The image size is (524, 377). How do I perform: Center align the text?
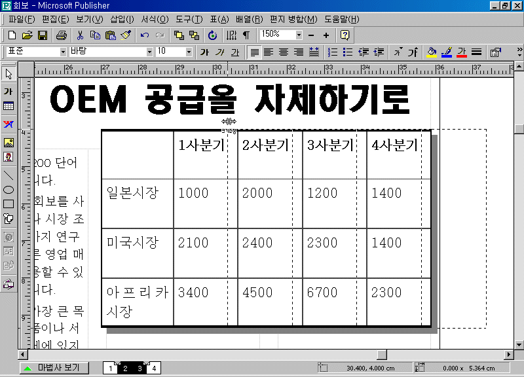point(284,52)
